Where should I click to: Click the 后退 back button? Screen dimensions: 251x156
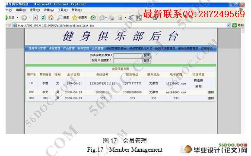10,18
